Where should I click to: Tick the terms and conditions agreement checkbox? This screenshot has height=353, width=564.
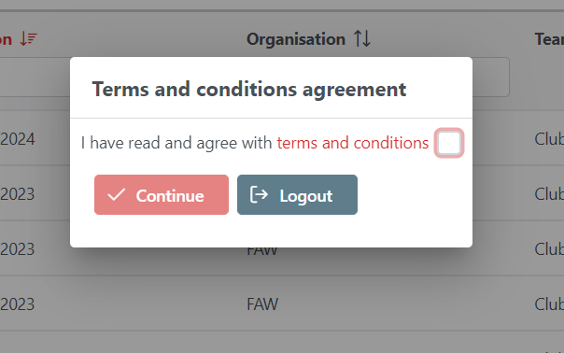pos(449,143)
